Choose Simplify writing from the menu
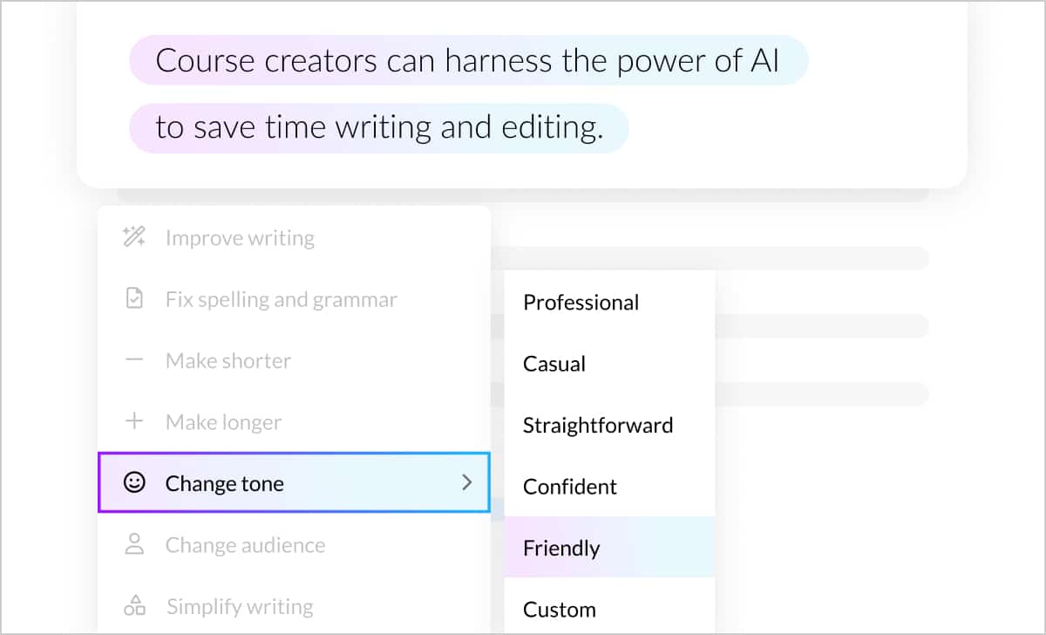This screenshot has width=1046, height=635. pyautogui.click(x=239, y=605)
